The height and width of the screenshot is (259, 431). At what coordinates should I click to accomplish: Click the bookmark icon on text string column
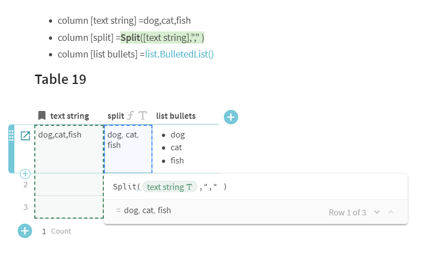click(x=42, y=116)
